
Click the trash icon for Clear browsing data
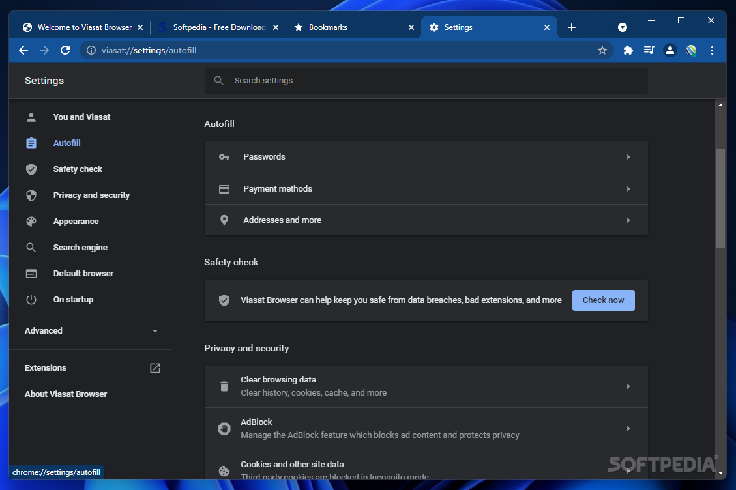tap(224, 386)
